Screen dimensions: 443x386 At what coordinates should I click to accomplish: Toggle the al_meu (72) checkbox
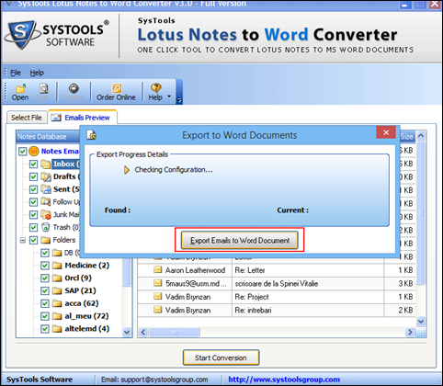tap(45, 316)
